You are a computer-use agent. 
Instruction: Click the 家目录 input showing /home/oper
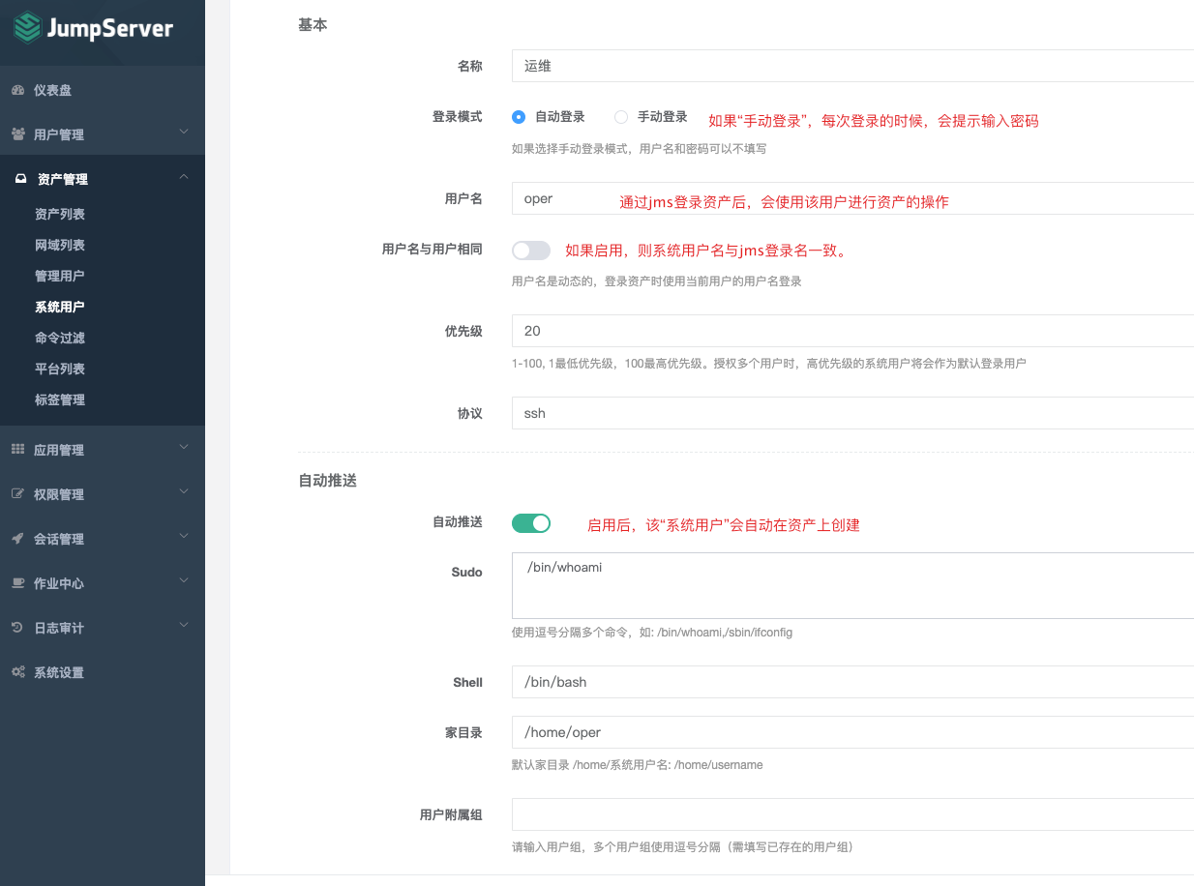[x=852, y=732]
